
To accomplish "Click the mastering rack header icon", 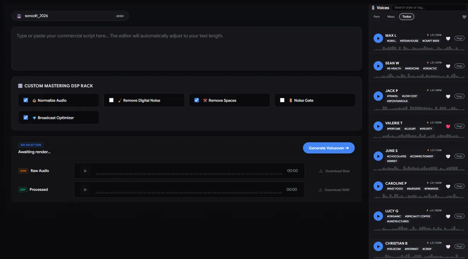I will [20, 86].
